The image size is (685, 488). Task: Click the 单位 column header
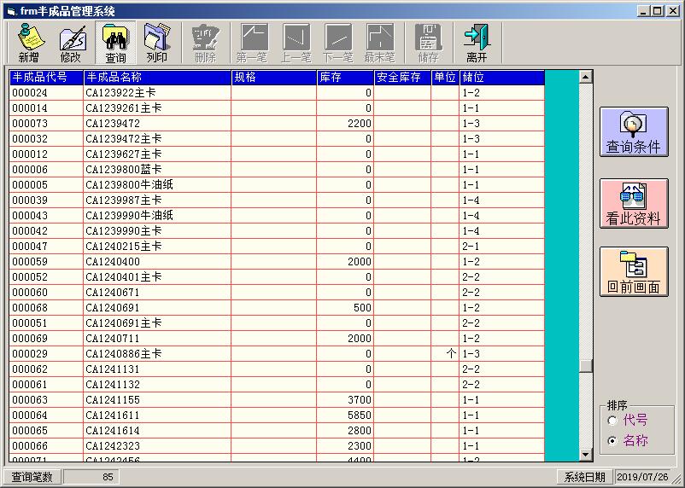pos(445,78)
